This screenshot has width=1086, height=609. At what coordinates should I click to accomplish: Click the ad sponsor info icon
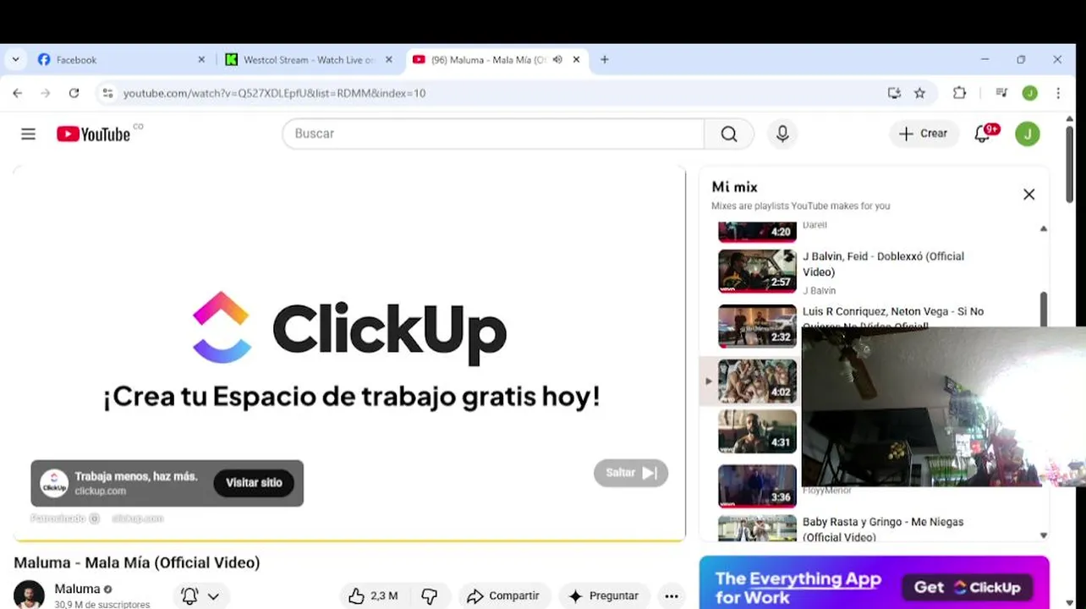[x=95, y=518]
